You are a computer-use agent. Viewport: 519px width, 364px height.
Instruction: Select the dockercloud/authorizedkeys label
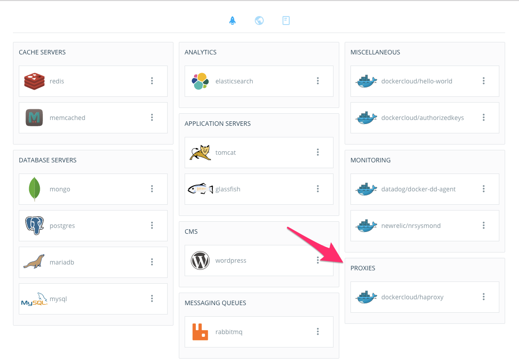click(422, 118)
